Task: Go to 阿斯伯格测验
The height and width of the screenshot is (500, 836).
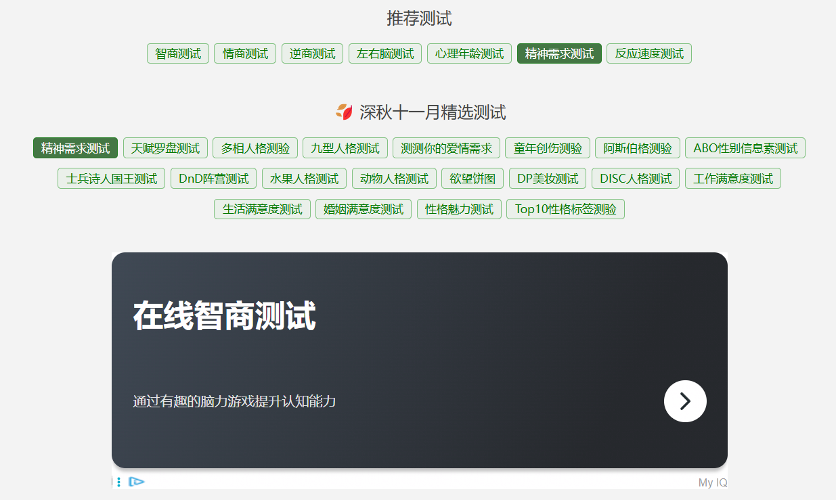Action: coord(638,148)
